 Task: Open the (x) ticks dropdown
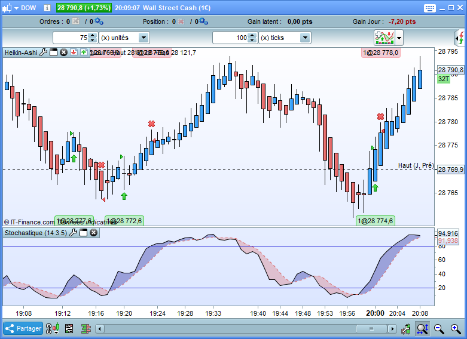click(x=285, y=38)
